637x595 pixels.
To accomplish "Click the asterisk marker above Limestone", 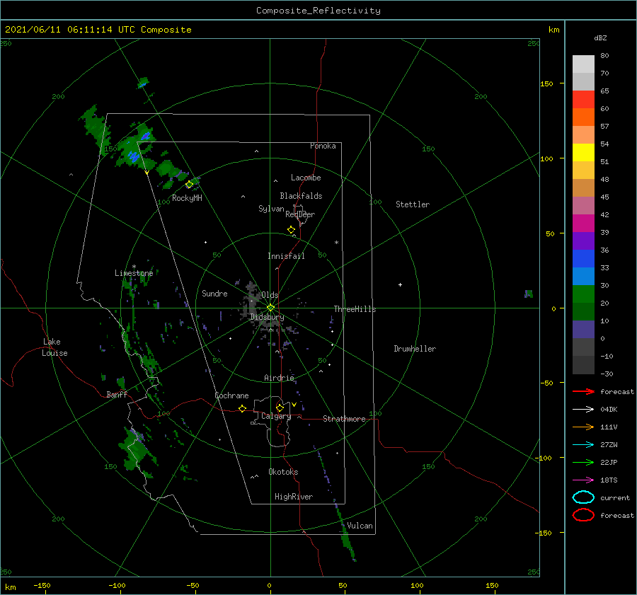I will (x=134, y=267).
